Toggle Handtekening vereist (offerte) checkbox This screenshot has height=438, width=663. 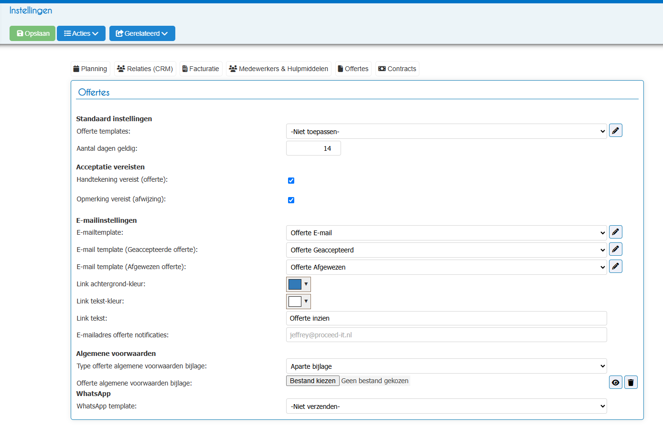(x=291, y=180)
